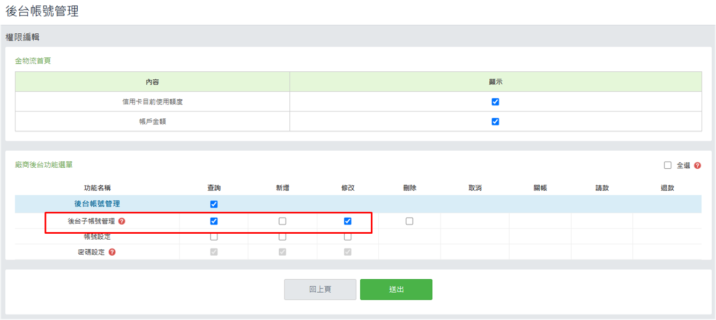Image resolution: width=716 pixels, height=320 pixels.
Task: Enable 新增 permission for 後台子帳號管理
Action: click(282, 221)
